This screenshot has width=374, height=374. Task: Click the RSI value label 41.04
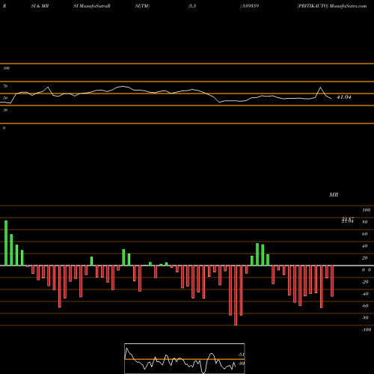(344, 97)
